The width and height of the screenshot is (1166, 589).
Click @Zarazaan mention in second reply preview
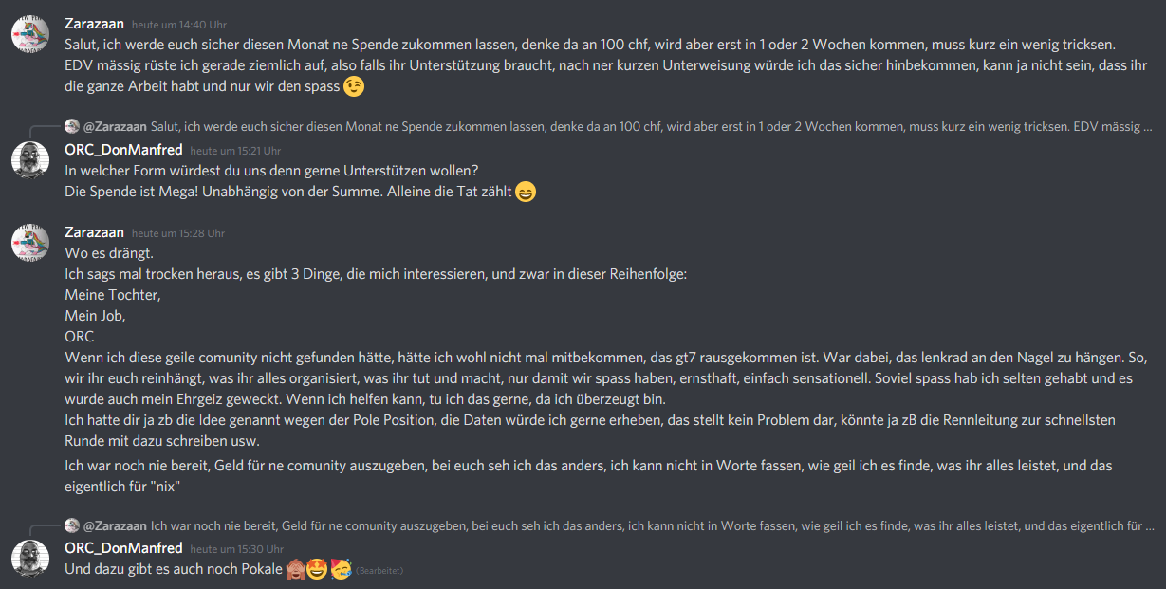[x=115, y=525]
